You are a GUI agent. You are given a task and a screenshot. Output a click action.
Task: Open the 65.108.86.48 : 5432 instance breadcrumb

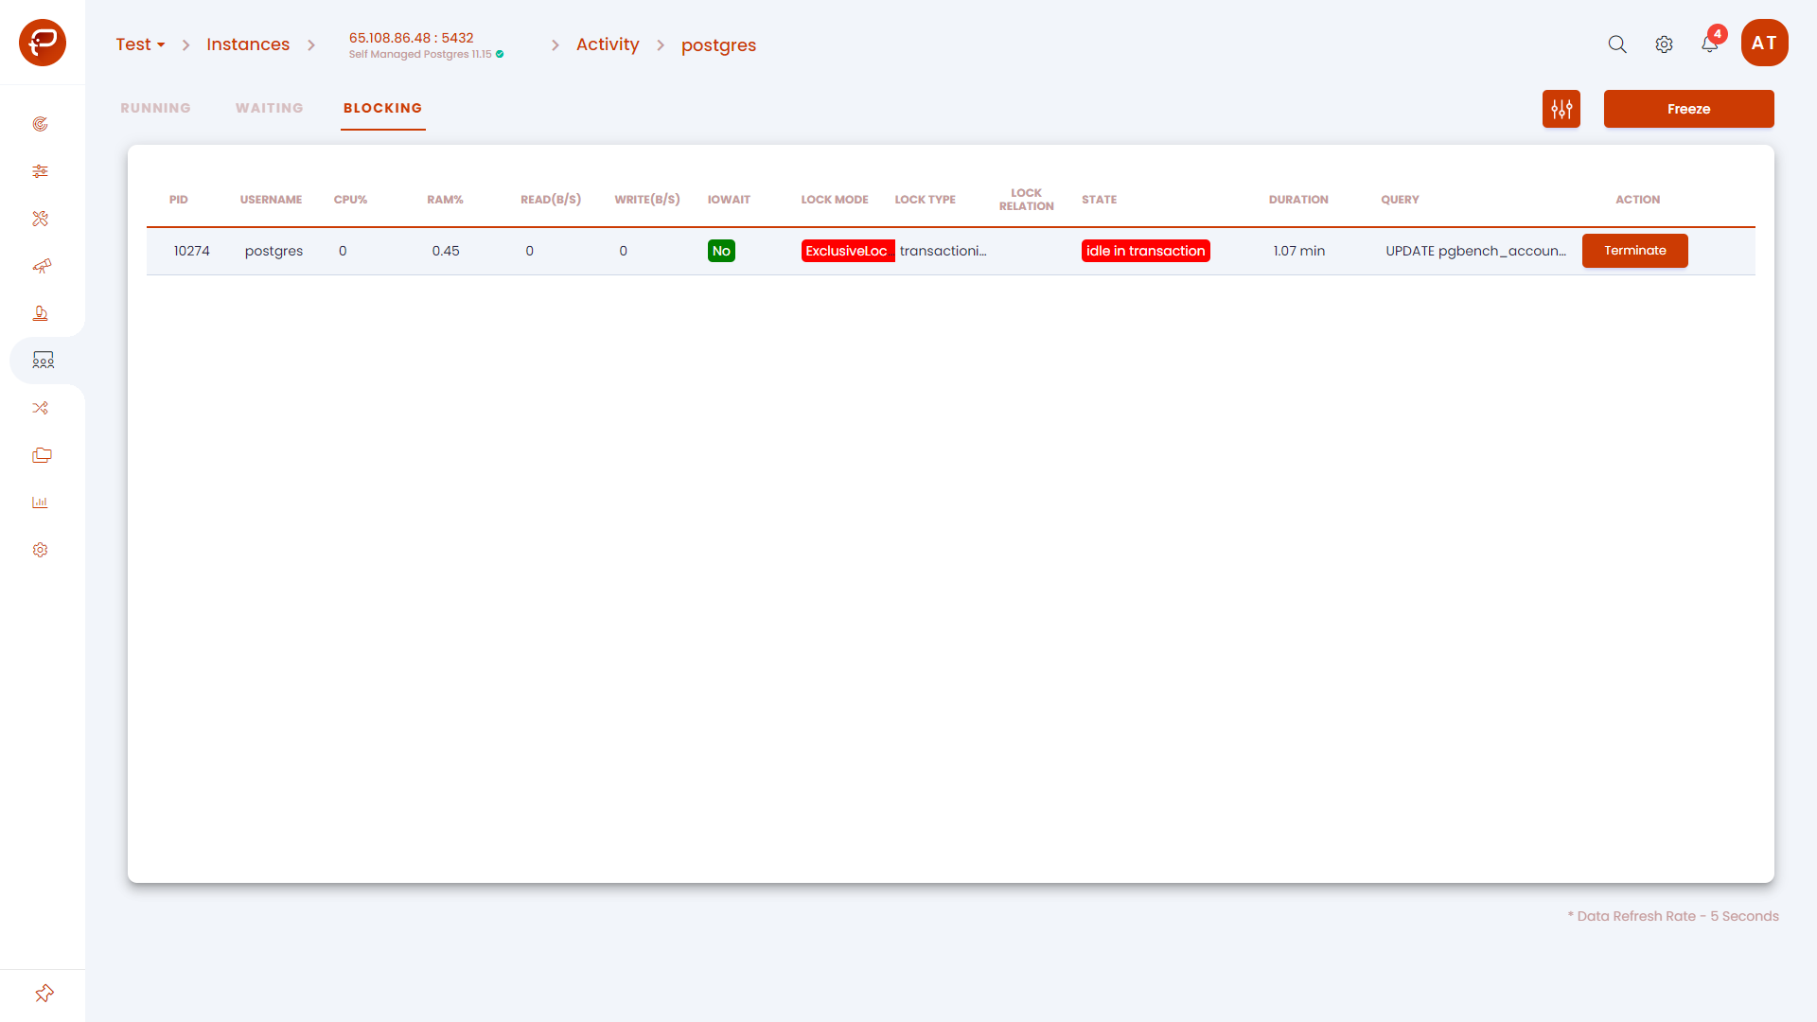411,38
